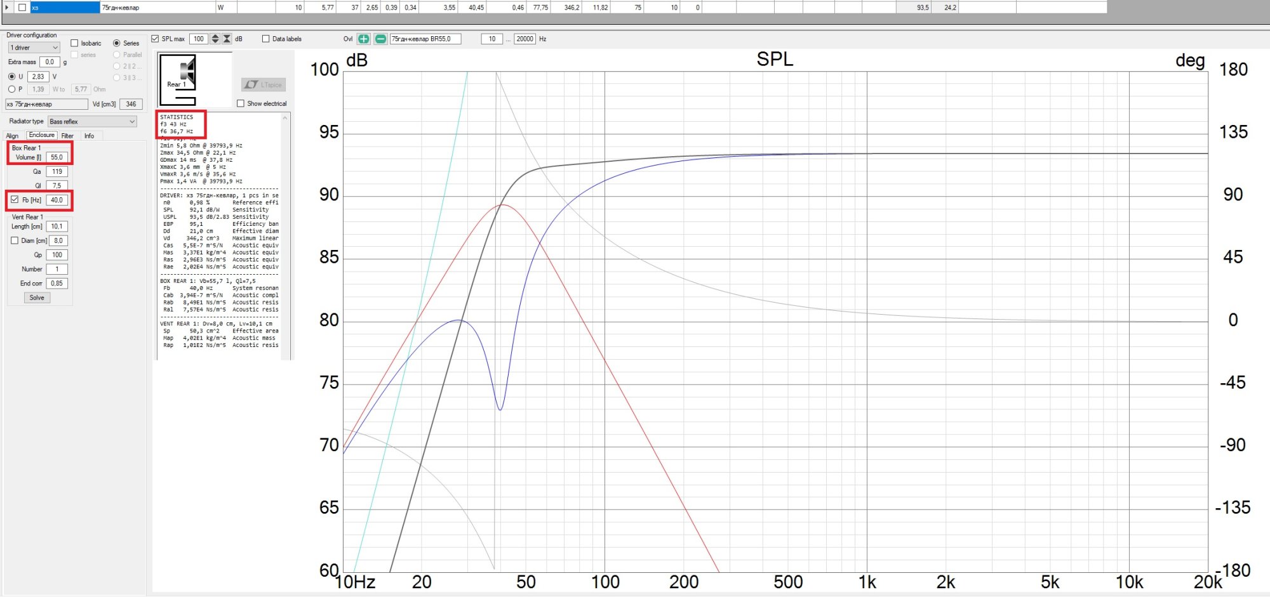Click the maximum frequency 20000 field

[525, 39]
